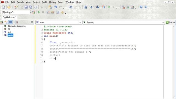Close the symbol panel with the X
176x99 pixels.
coord(32,22)
